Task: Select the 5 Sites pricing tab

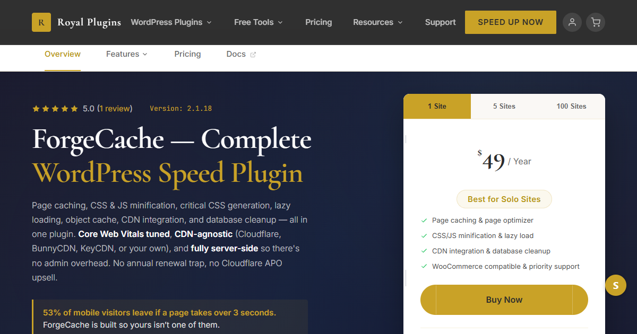Action: [x=504, y=106]
